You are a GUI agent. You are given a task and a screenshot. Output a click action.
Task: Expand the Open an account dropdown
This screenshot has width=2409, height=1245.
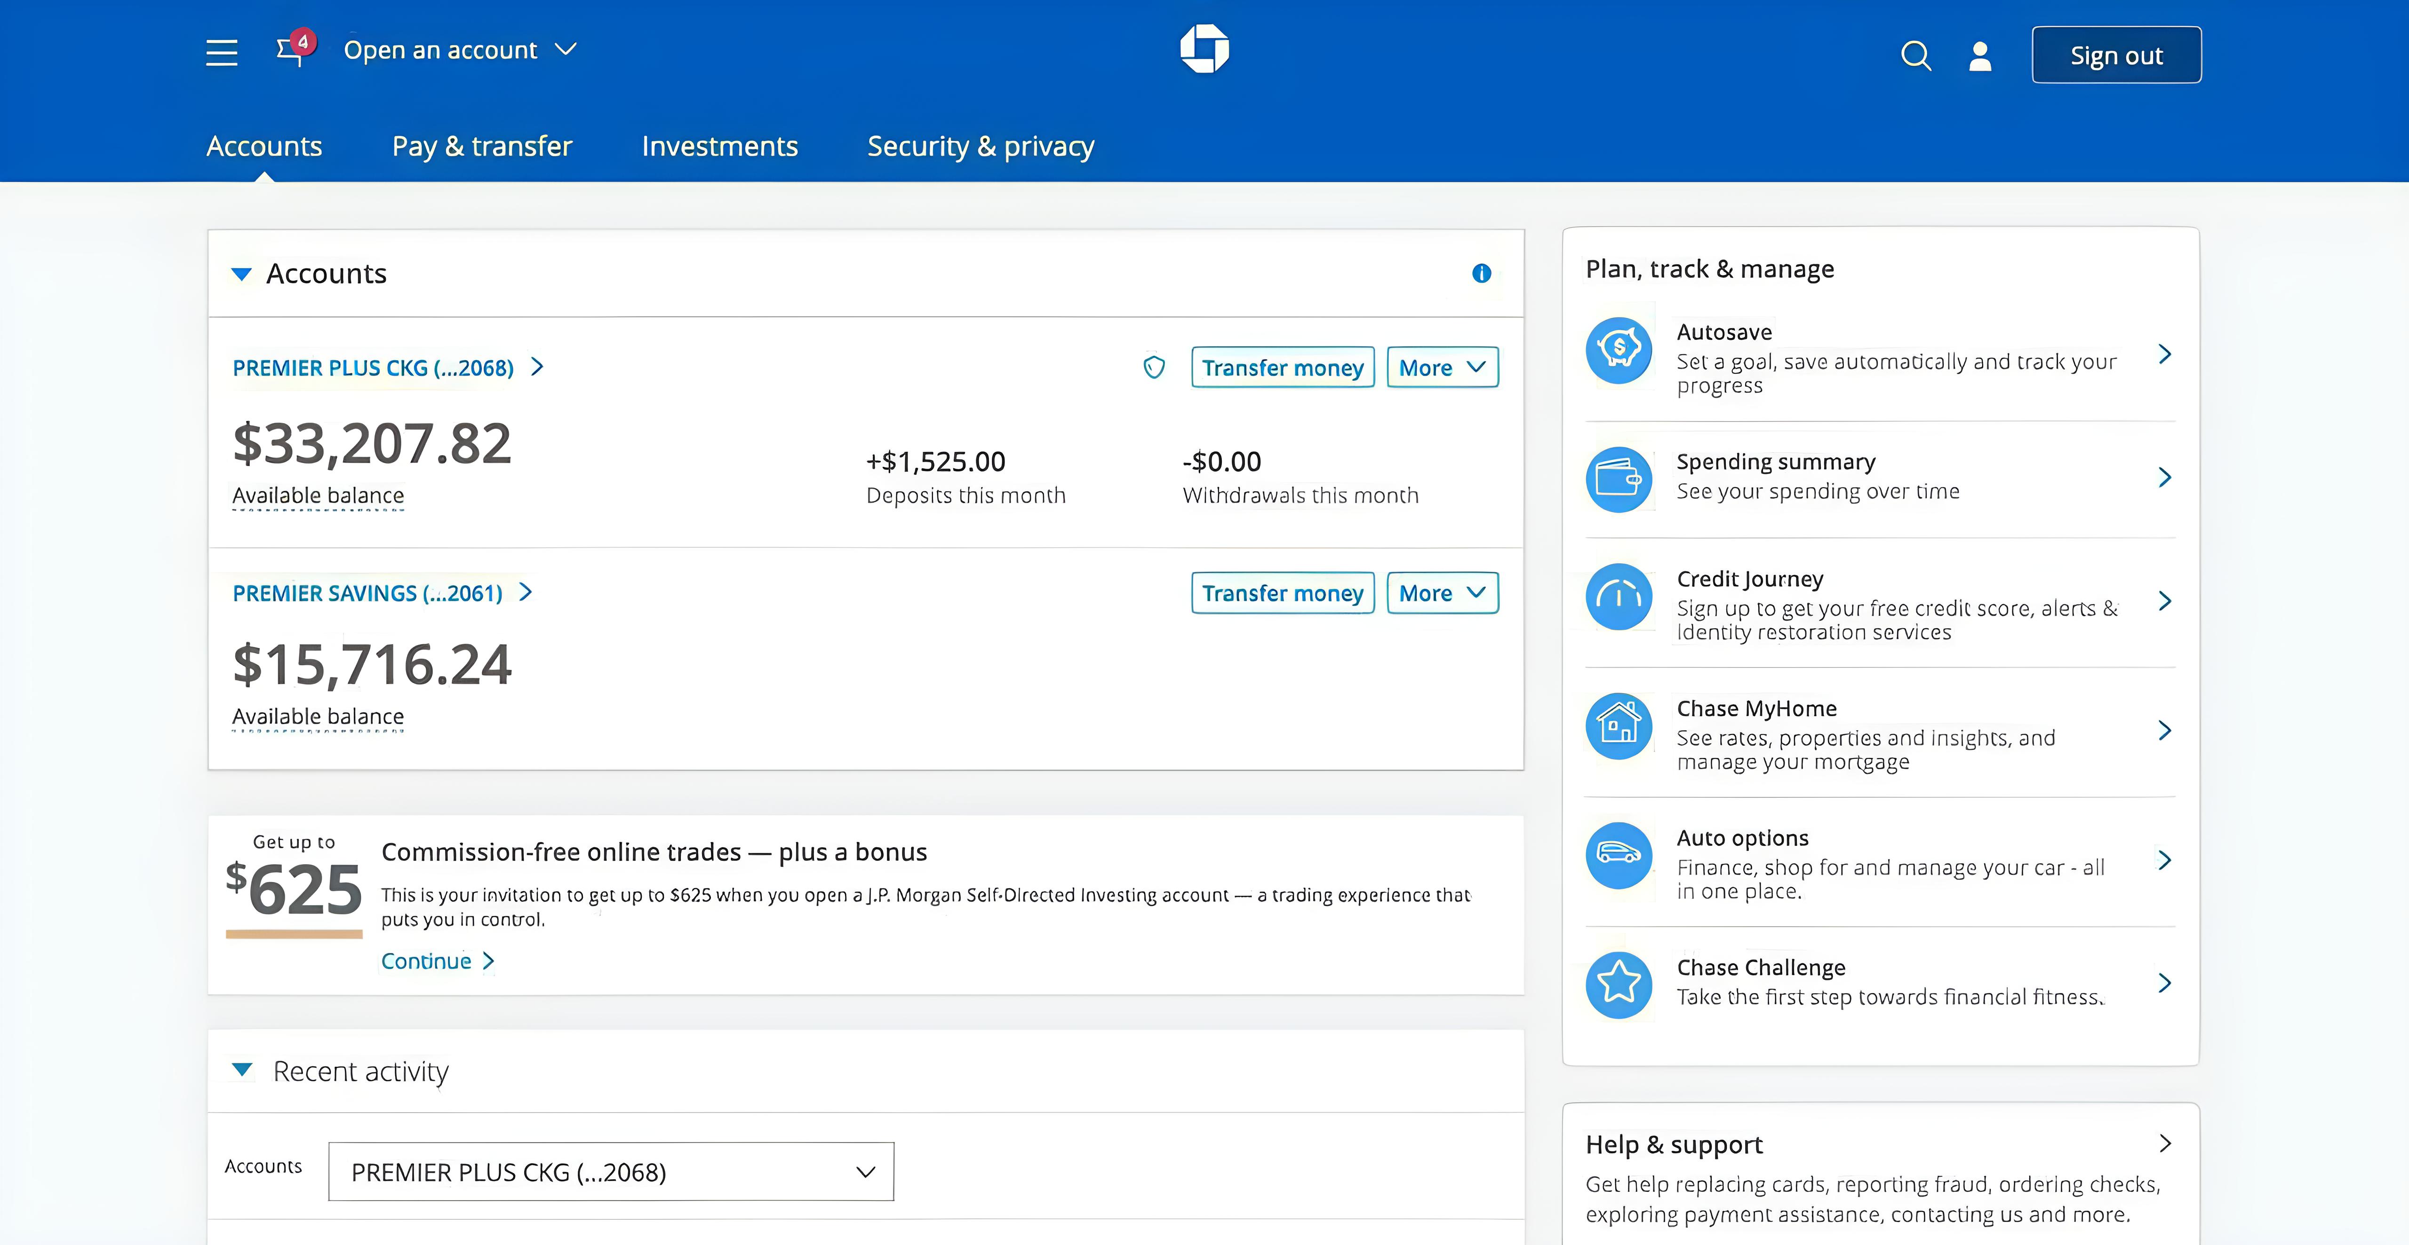coord(566,48)
